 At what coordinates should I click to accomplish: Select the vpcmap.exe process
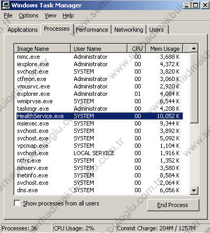pos(99,146)
